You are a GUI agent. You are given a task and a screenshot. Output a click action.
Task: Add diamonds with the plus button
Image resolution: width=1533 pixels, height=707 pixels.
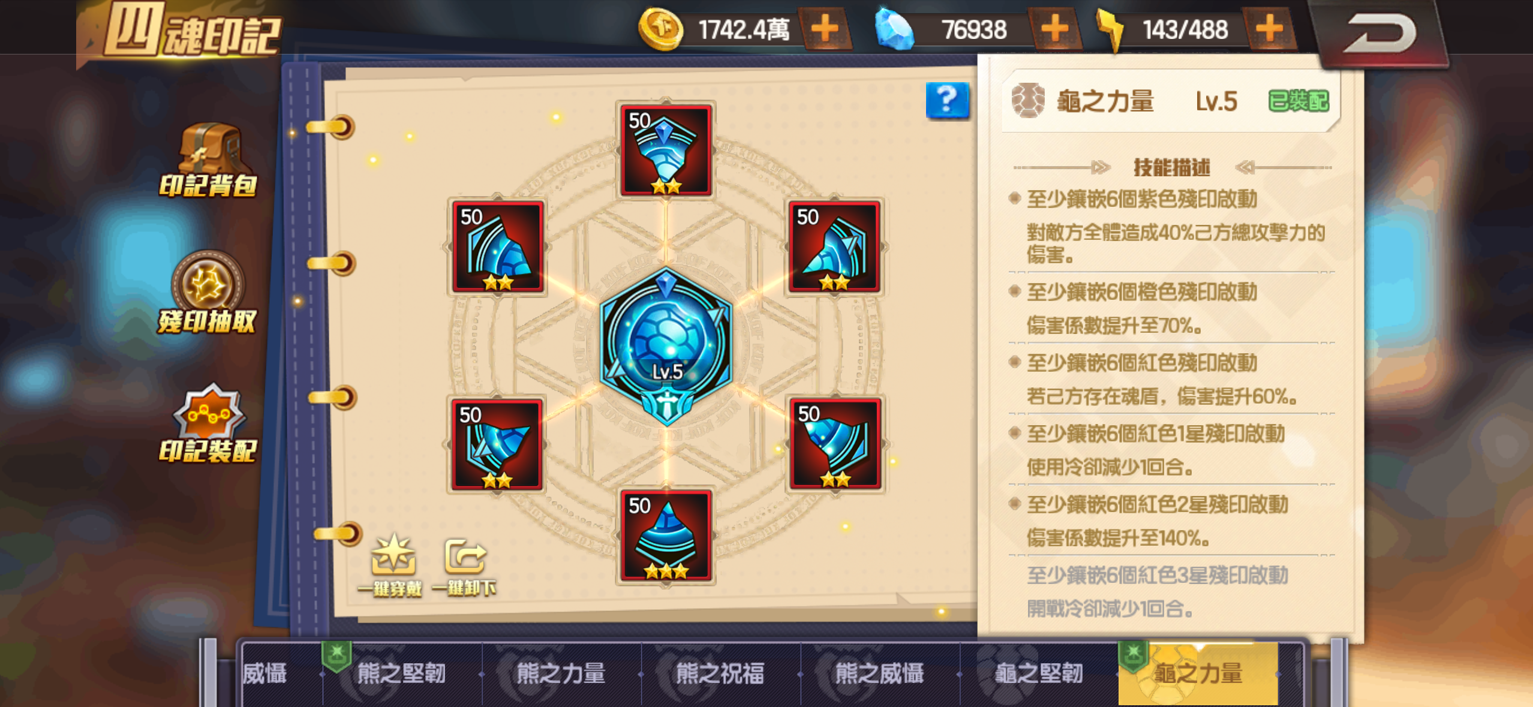coord(1055,29)
